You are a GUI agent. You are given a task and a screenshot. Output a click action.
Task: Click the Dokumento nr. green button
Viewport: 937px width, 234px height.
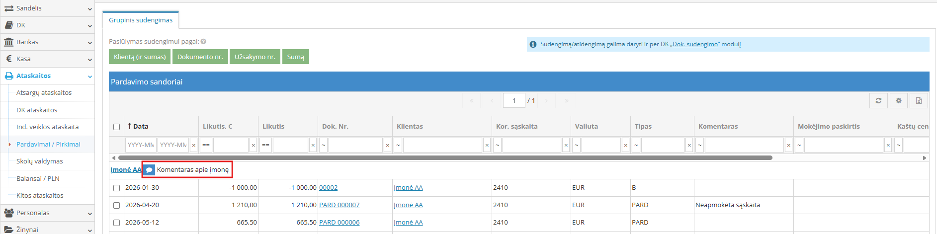pyautogui.click(x=200, y=57)
